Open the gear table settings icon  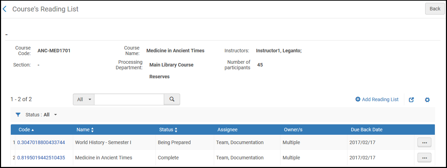[427, 100]
